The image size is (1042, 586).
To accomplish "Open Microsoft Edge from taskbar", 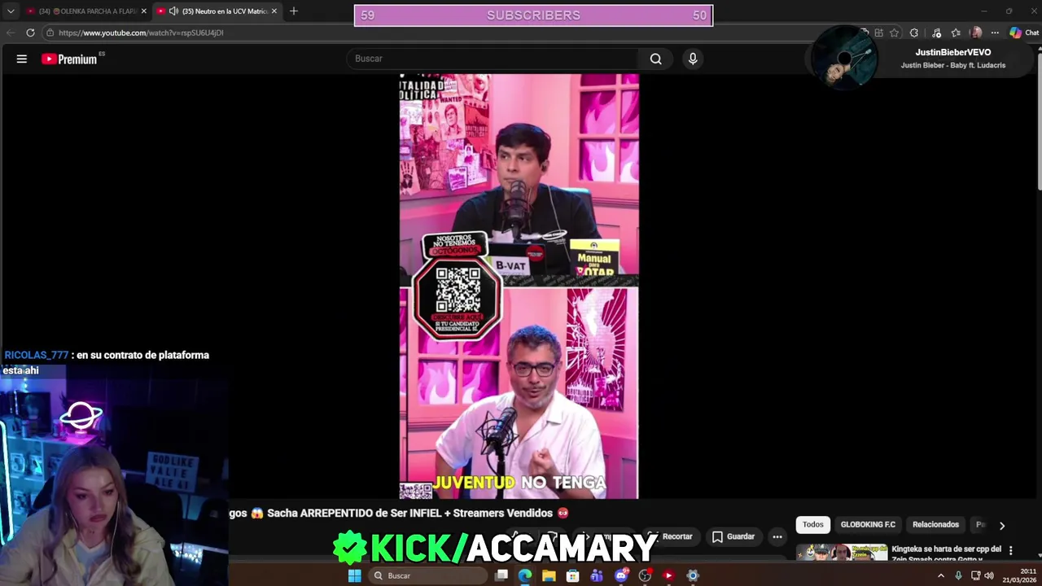I will [x=525, y=575].
